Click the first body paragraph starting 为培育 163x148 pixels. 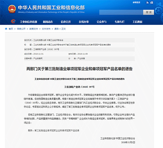79,101
